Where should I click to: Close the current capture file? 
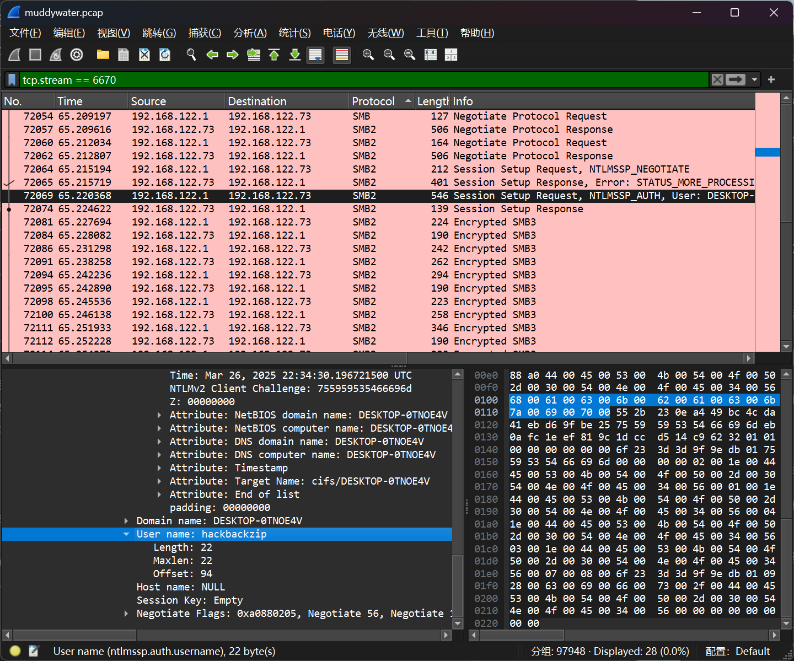click(144, 55)
